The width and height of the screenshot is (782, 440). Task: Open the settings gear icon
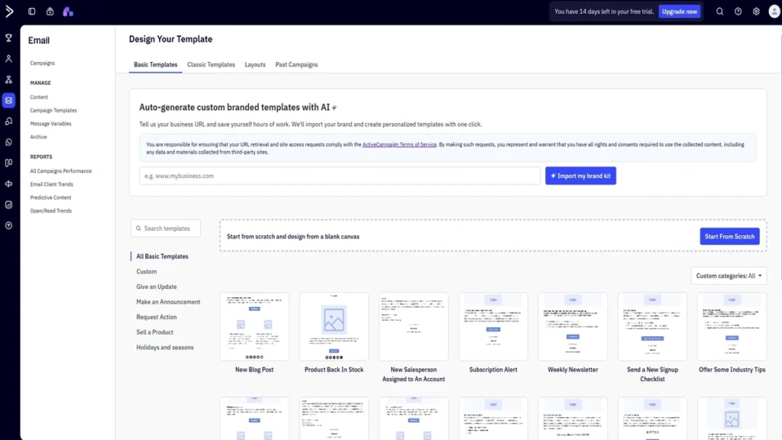(756, 11)
